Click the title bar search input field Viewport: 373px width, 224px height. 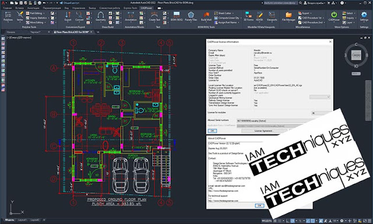(281, 3)
